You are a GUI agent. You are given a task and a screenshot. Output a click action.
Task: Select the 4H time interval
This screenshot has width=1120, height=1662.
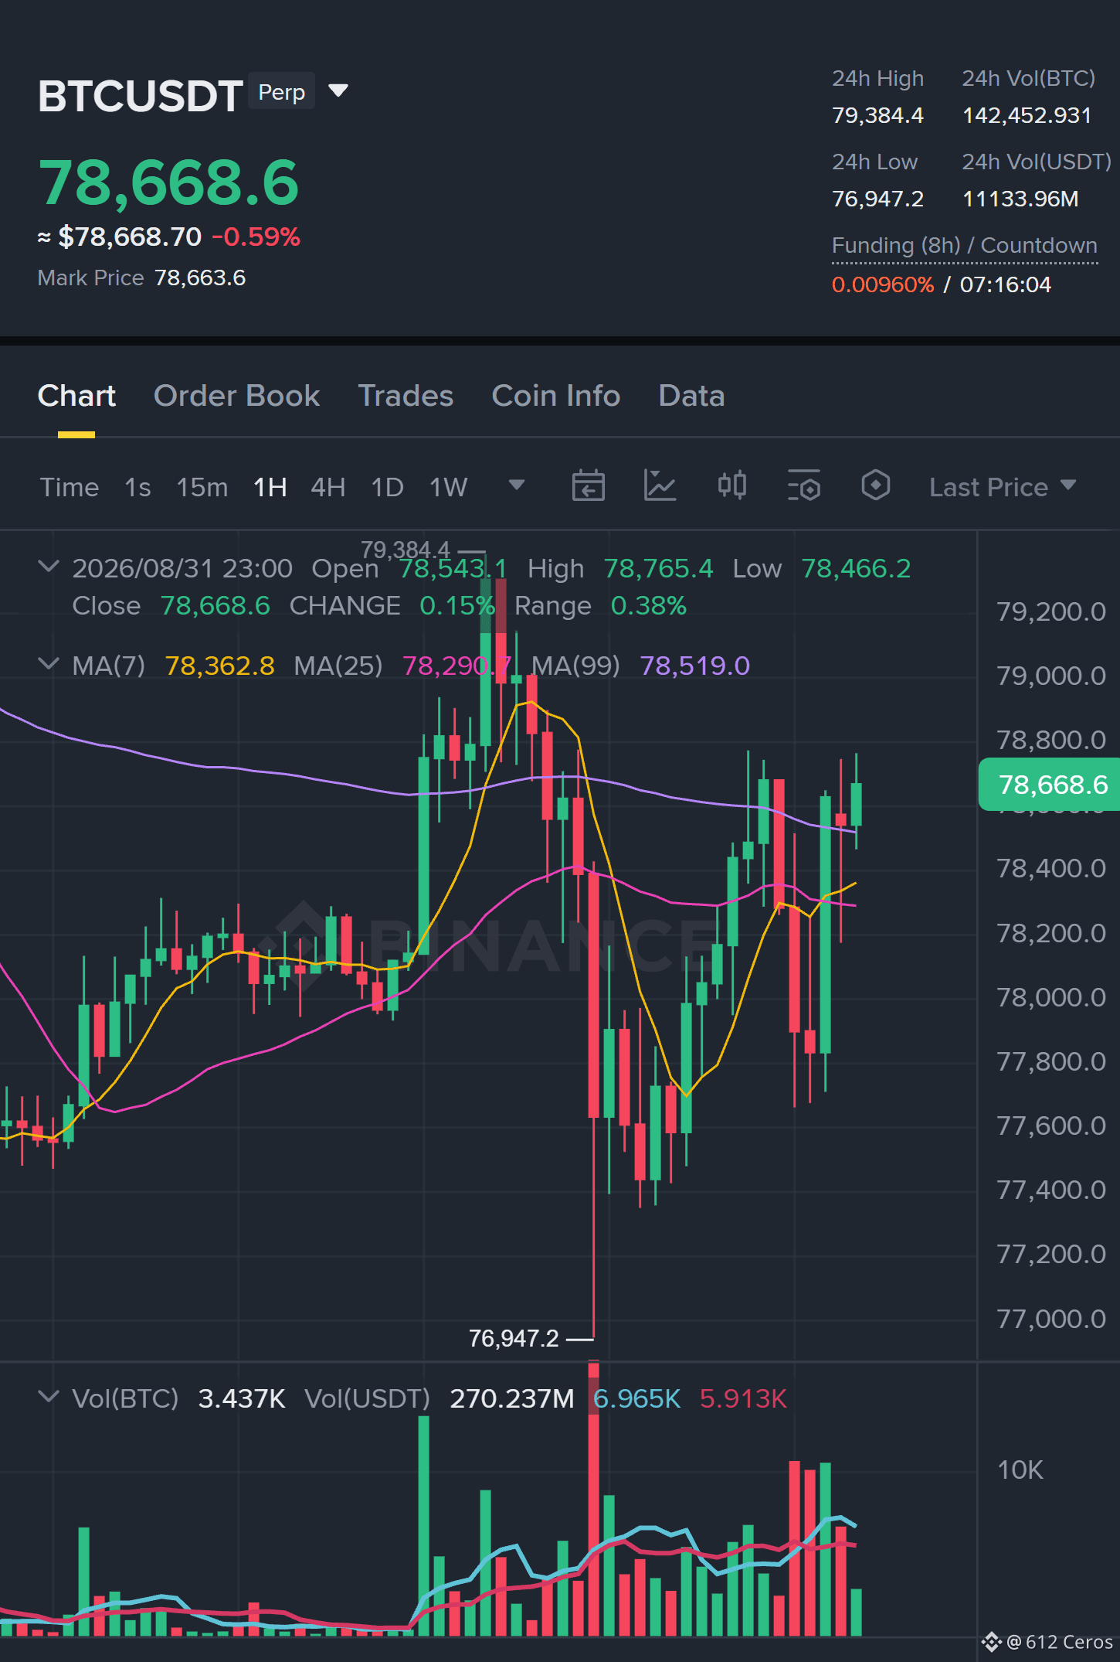328,487
